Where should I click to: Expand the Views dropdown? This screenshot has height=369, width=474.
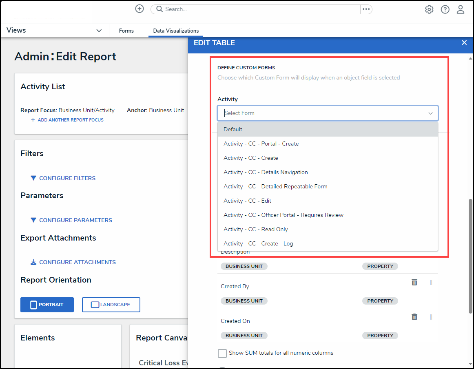coord(99,31)
